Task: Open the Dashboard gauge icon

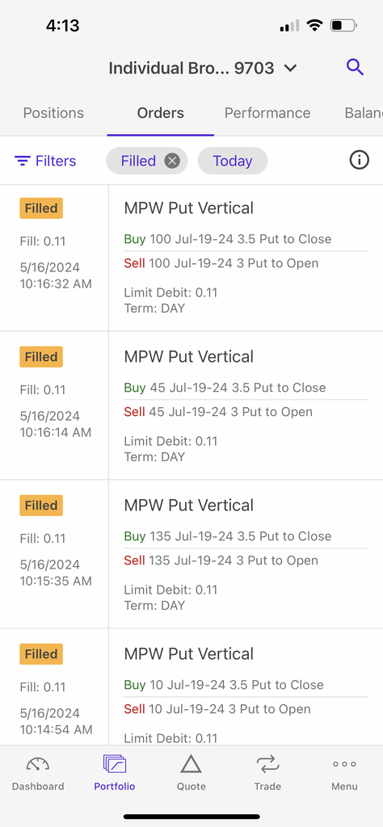Action: coord(38,764)
